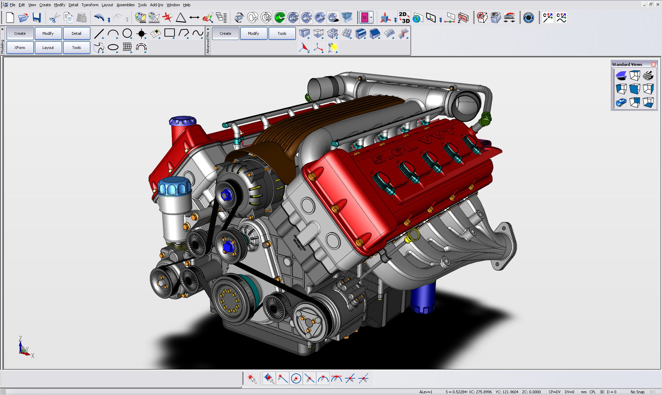
Task: Click the Modeling palette Create button
Action: tap(20, 33)
